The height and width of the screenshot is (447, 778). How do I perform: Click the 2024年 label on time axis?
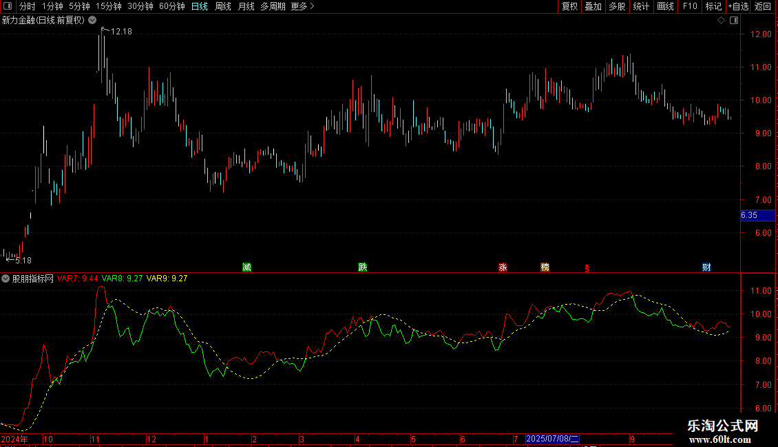[14, 439]
